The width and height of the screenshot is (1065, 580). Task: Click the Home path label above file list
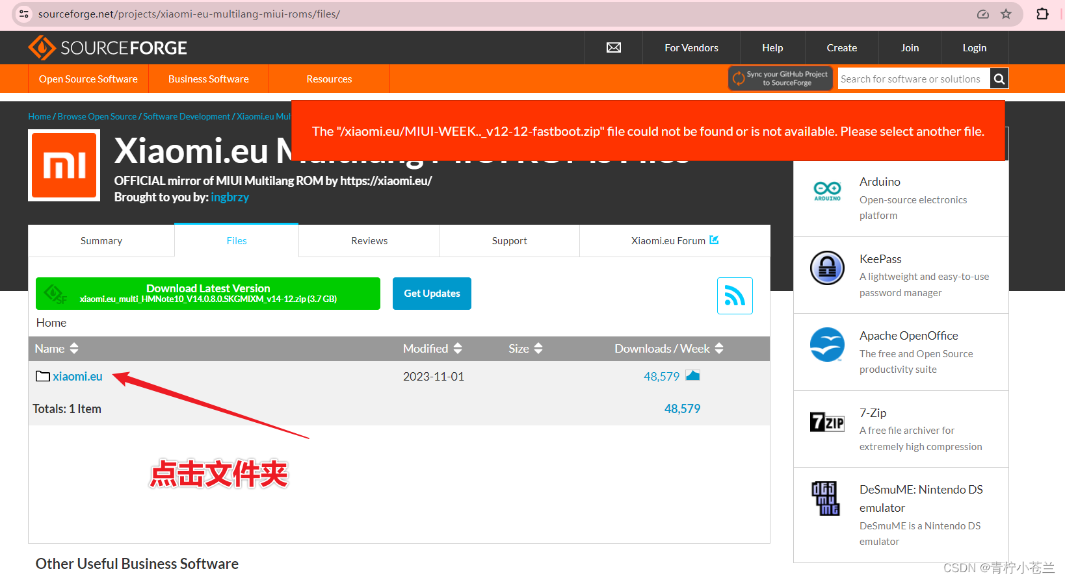click(x=51, y=323)
